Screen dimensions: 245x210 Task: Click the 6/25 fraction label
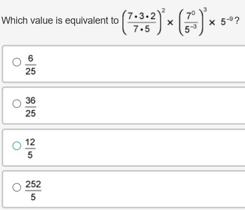(31, 65)
